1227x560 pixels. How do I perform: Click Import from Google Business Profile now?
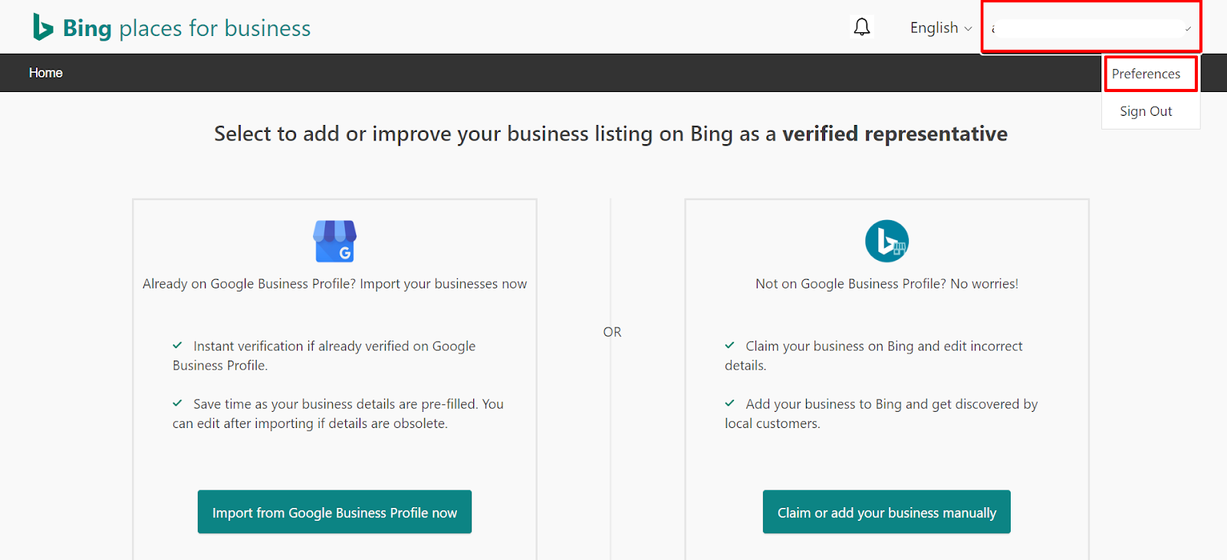334,512
